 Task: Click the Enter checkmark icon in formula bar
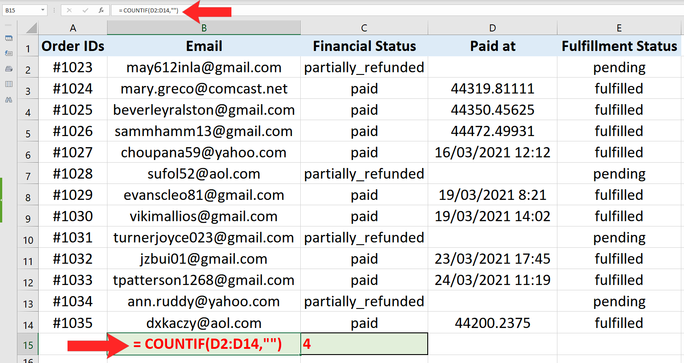click(85, 10)
